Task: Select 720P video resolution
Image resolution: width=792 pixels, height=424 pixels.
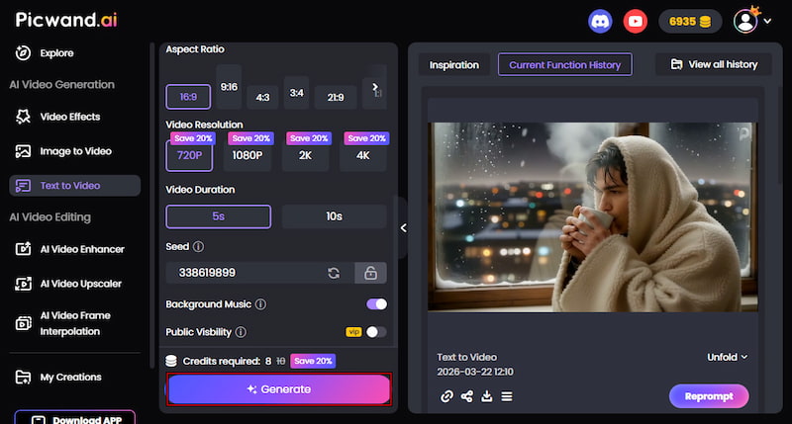Action: pos(189,156)
